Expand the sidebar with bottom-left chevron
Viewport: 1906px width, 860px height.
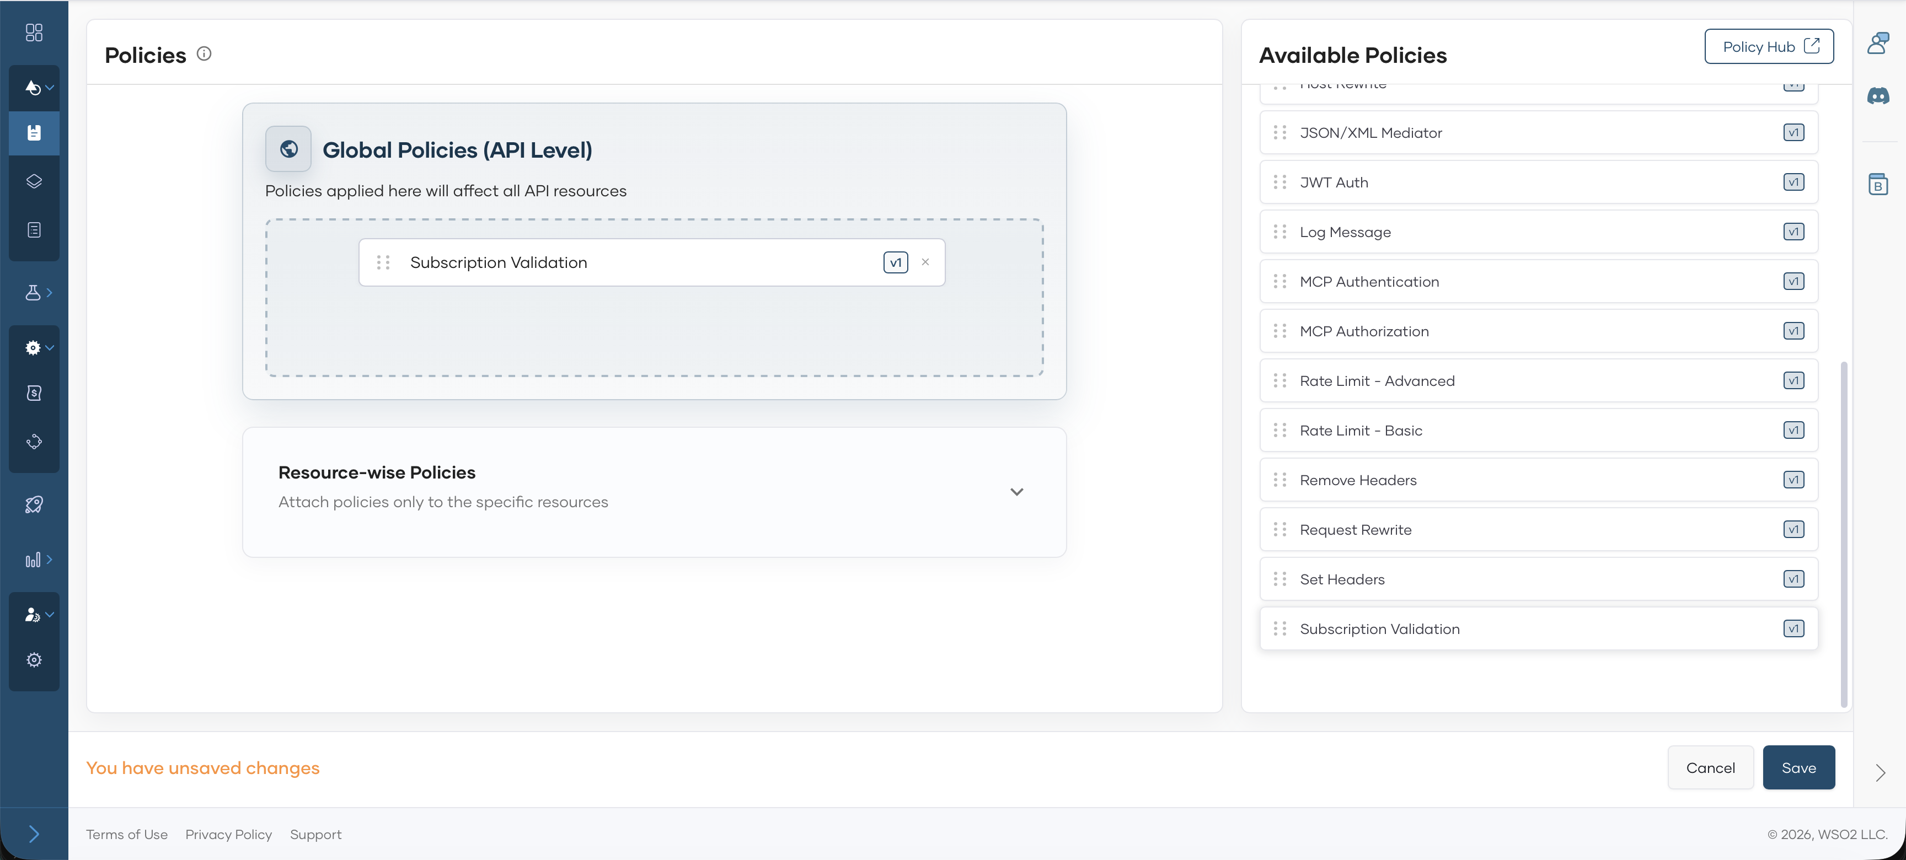pos(34,834)
